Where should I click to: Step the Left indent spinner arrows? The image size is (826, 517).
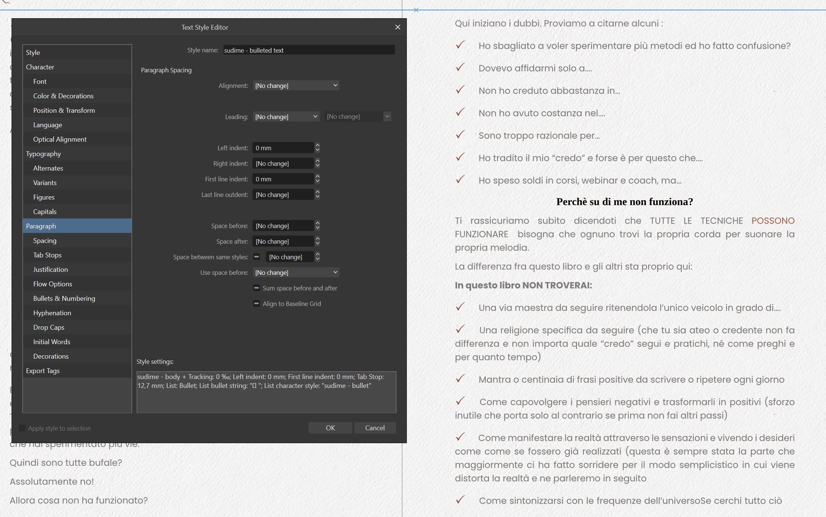click(x=317, y=148)
